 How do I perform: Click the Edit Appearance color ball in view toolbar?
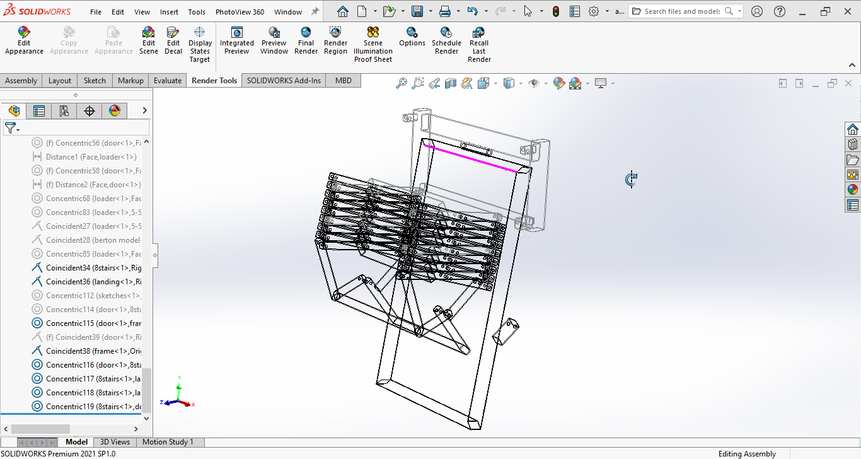[558, 83]
